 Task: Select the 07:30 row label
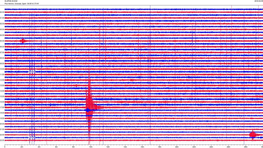coord(2,52)
